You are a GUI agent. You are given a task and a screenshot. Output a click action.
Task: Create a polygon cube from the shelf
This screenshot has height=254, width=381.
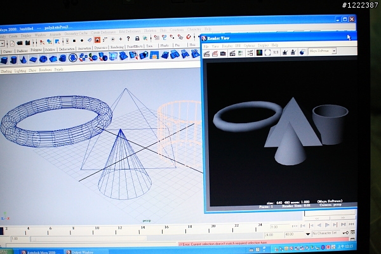click(x=4, y=60)
